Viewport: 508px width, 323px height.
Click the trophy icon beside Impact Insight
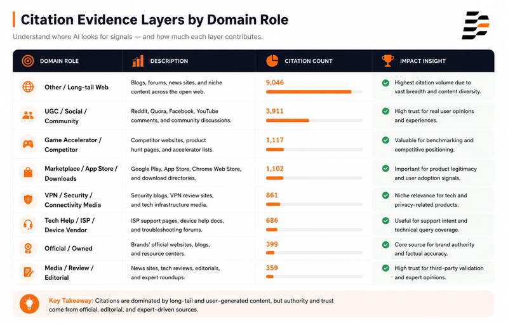pyautogui.click(x=387, y=60)
